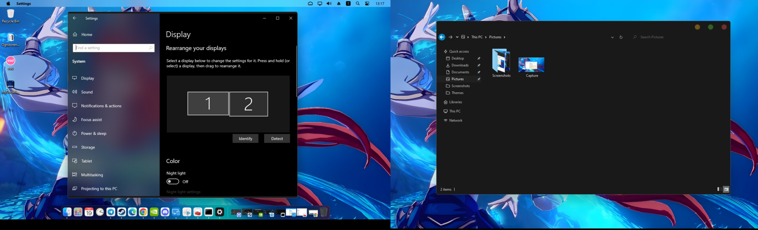Expand the recent locations dropdown arrow
The width and height of the screenshot is (758, 230).
click(x=457, y=37)
